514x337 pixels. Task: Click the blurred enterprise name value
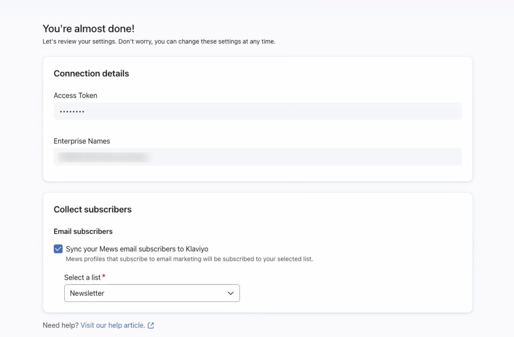pos(104,157)
